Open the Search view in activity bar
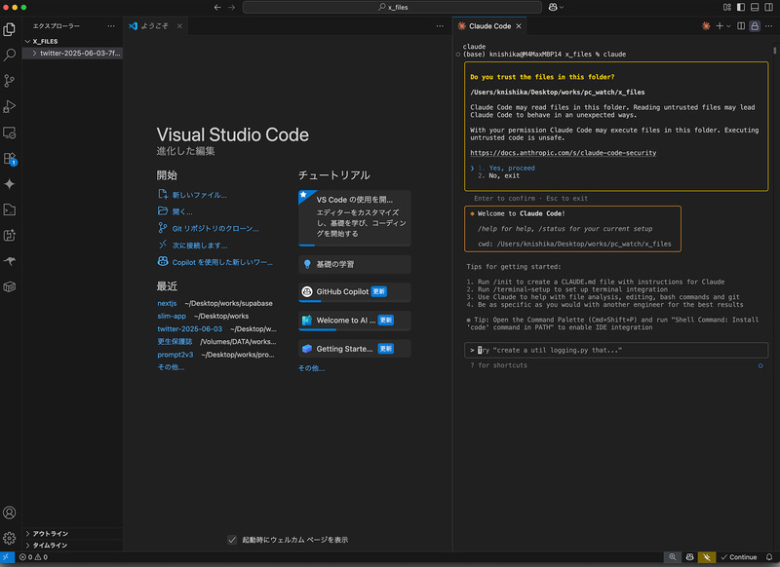 click(x=10, y=56)
